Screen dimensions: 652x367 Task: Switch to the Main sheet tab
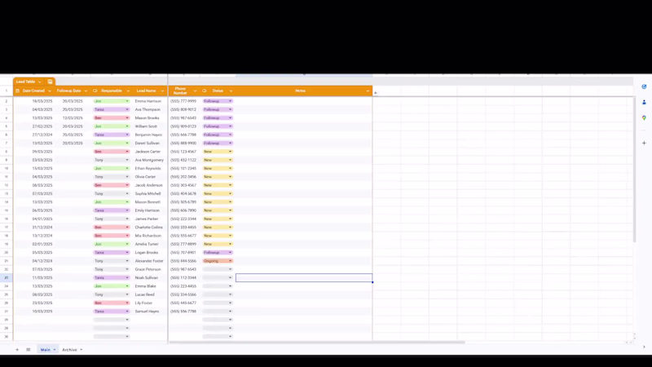[x=46, y=350]
